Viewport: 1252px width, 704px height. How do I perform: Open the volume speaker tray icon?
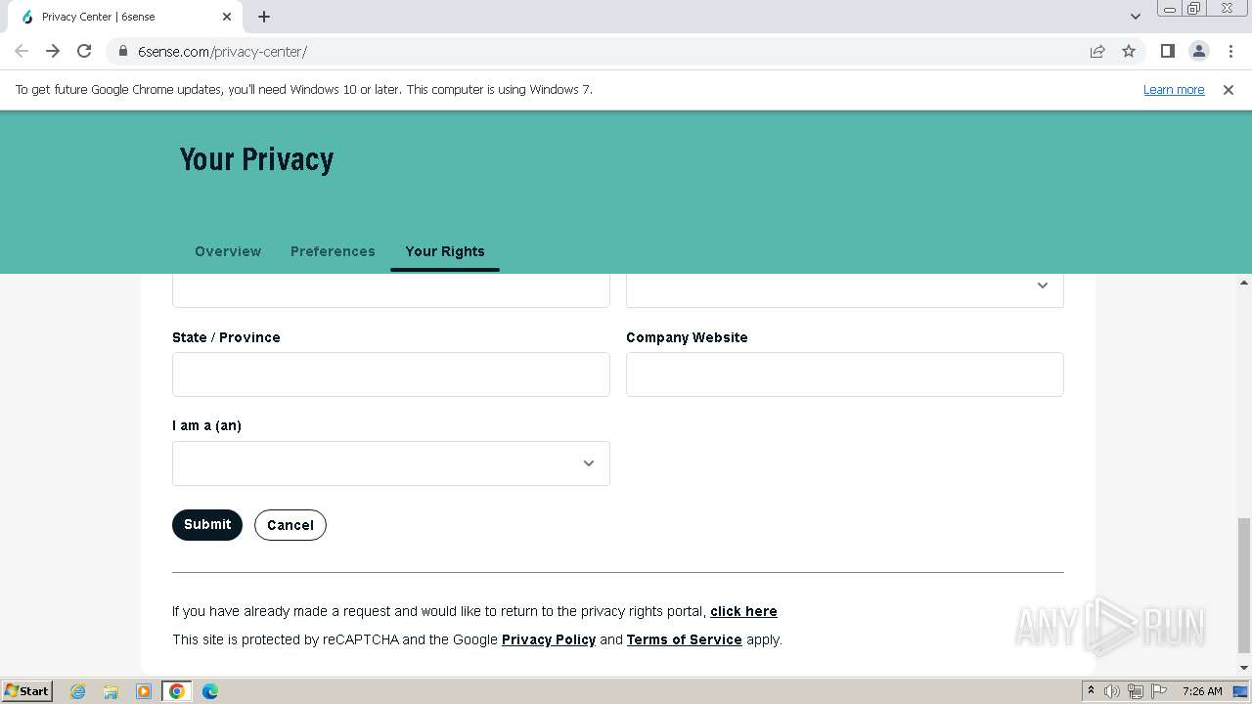coord(1112,691)
